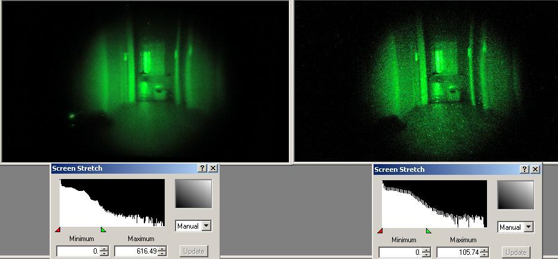The image size is (558, 259).
Task: Click the help button in the 616.49 Screen Stretch dialog
Action: (202, 168)
